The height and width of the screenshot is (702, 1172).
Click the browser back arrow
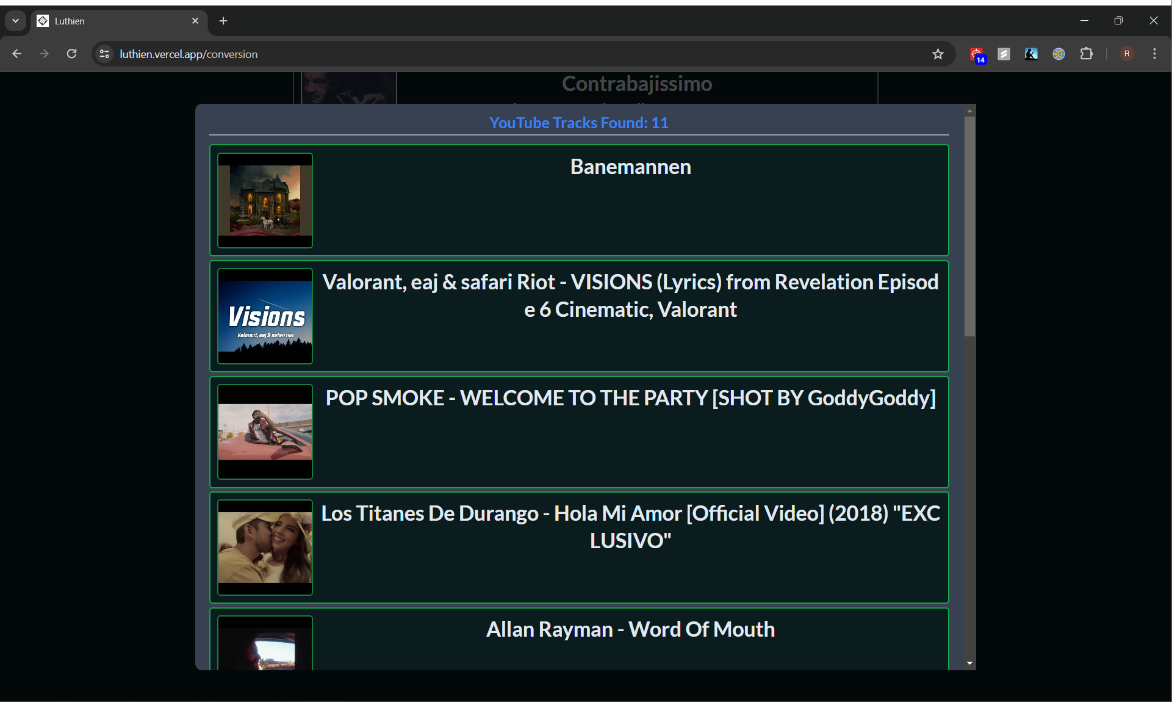pyautogui.click(x=17, y=54)
